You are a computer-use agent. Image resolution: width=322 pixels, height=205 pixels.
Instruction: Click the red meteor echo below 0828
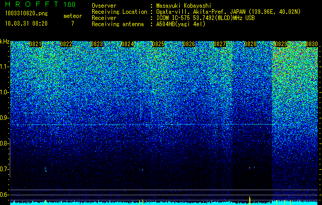pyautogui.click(x=250, y=168)
